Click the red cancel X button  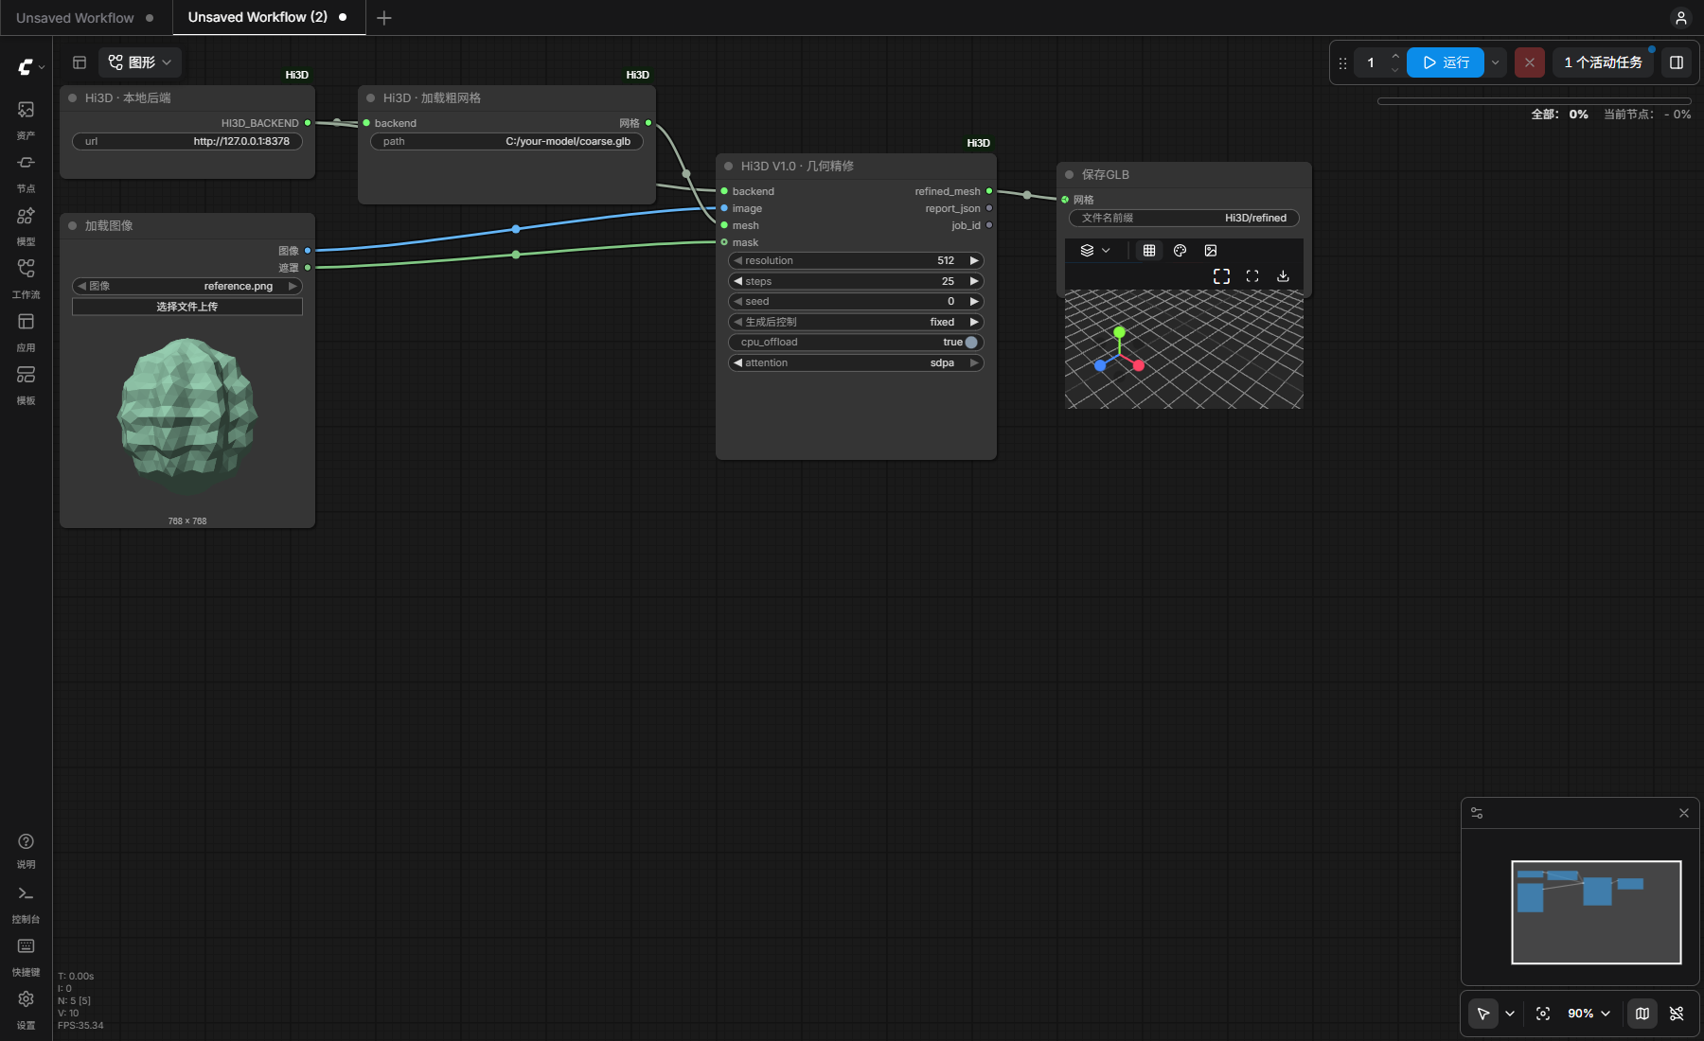[1530, 62]
